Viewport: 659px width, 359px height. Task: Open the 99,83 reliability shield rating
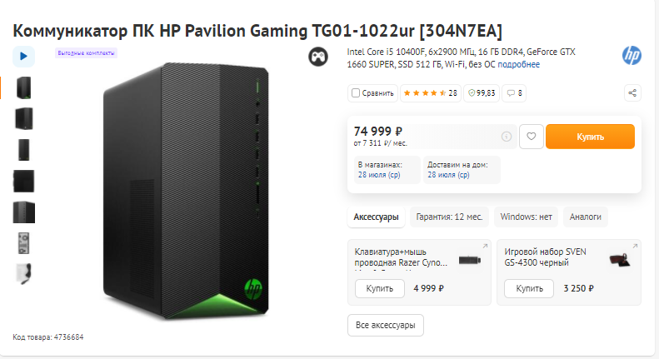[x=481, y=92]
